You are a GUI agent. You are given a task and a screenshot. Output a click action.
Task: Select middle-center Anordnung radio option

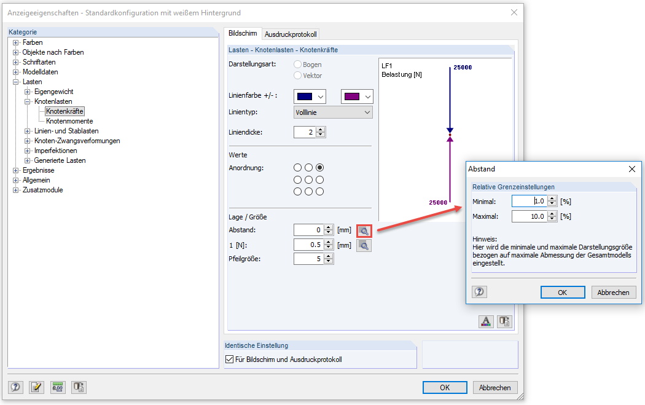point(308,180)
